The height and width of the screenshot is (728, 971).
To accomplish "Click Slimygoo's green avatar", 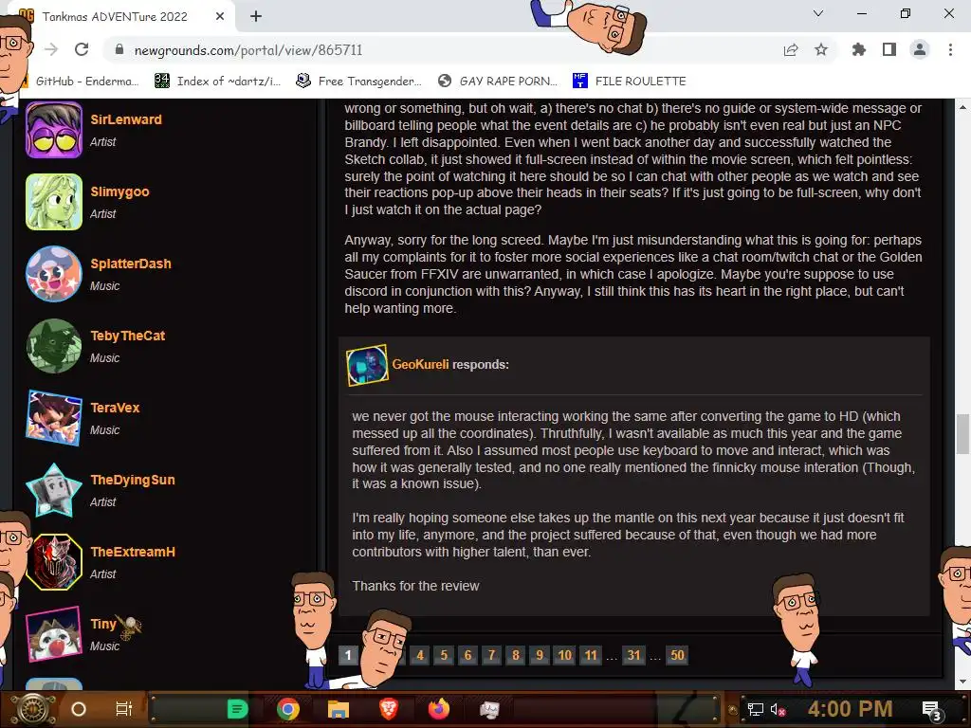I will tap(54, 202).
